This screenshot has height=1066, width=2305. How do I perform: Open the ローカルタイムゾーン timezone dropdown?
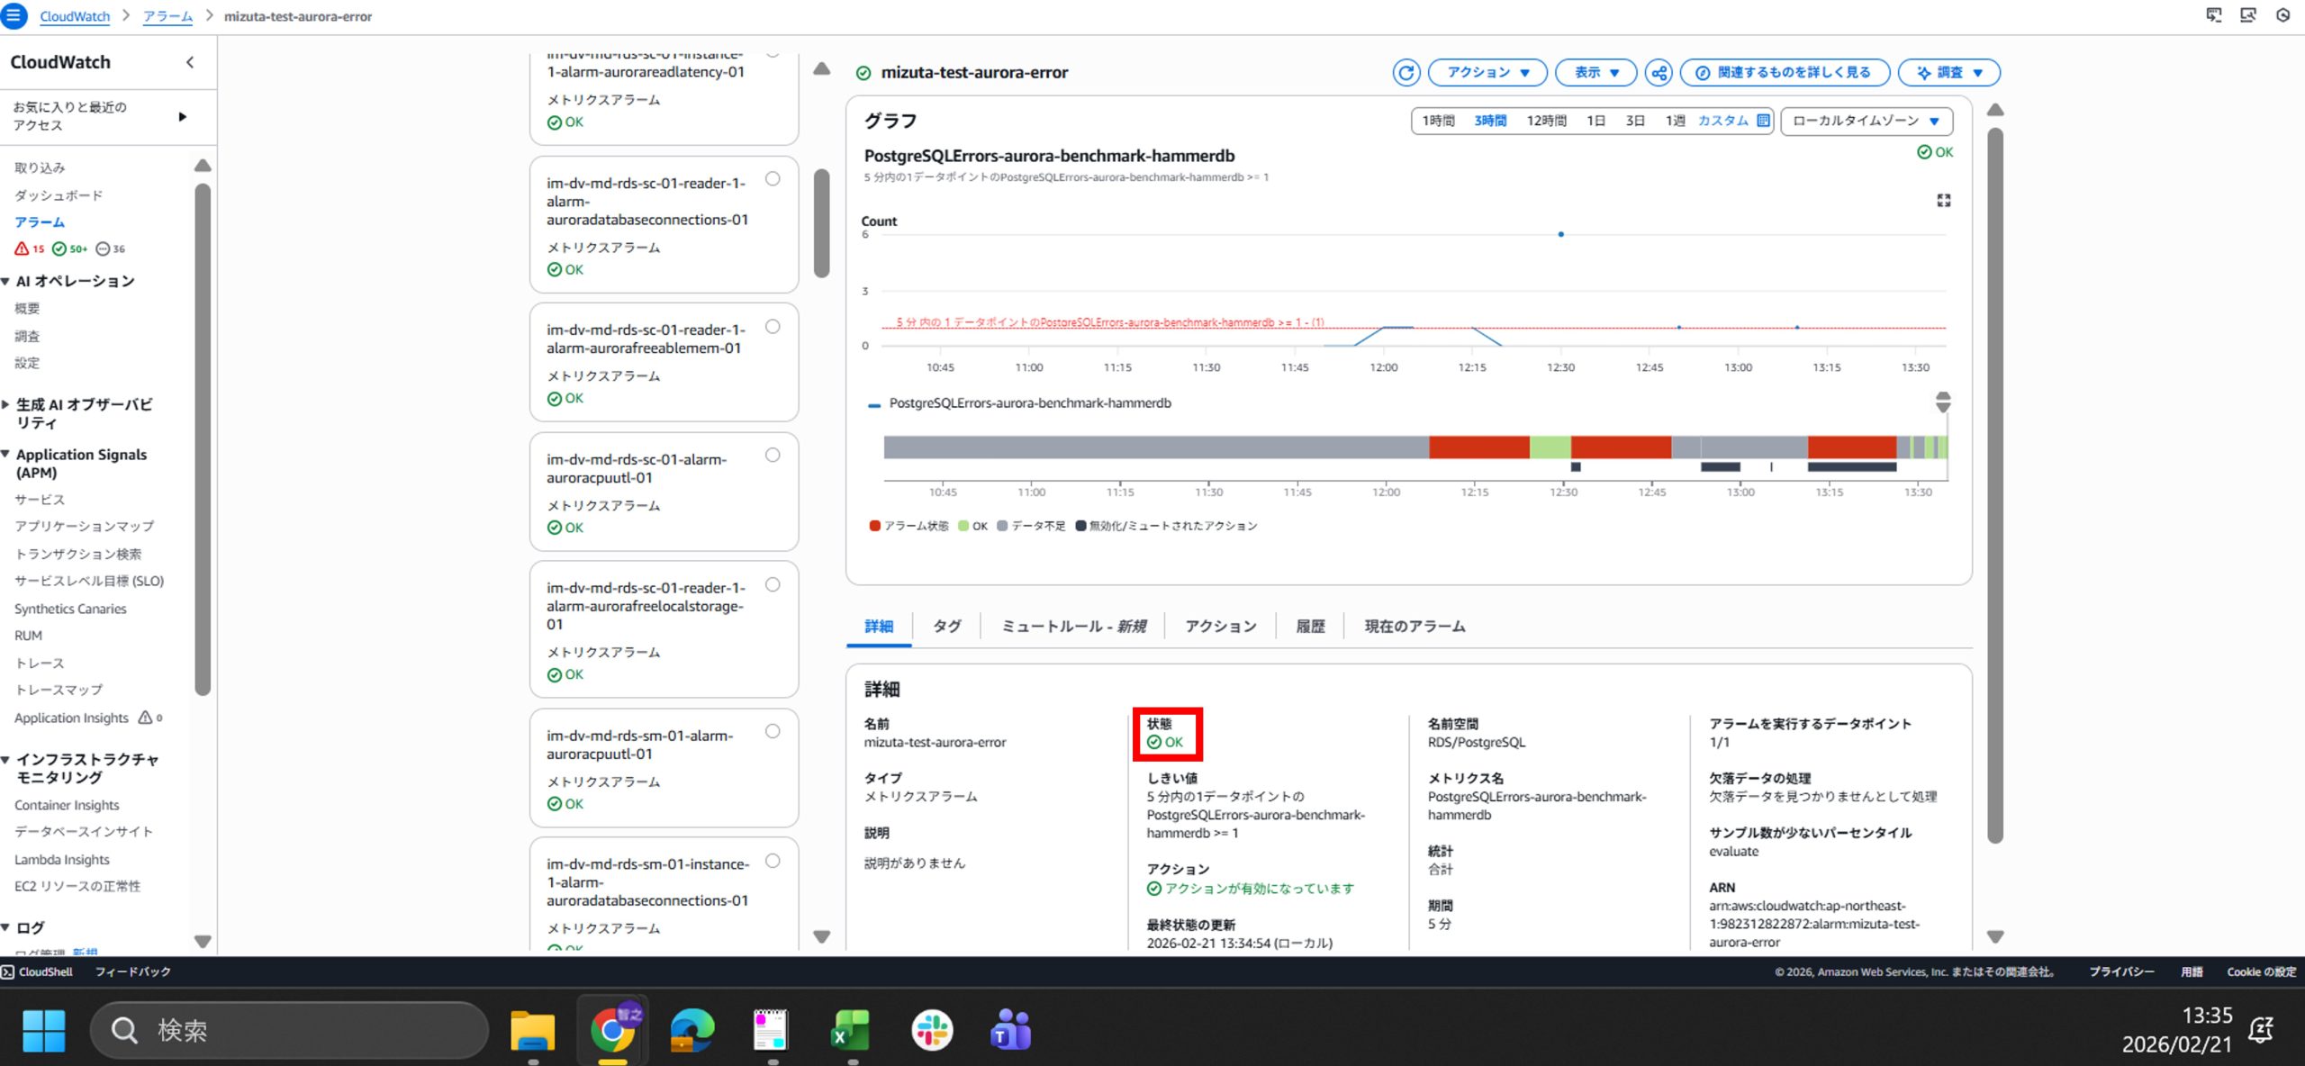tap(1866, 121)
